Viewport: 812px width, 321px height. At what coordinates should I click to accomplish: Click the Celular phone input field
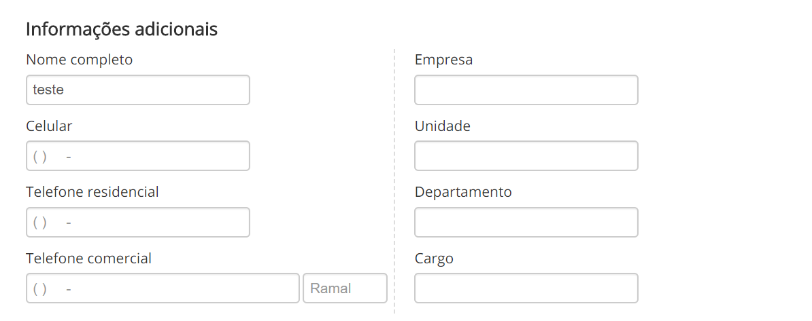(137, 156)
